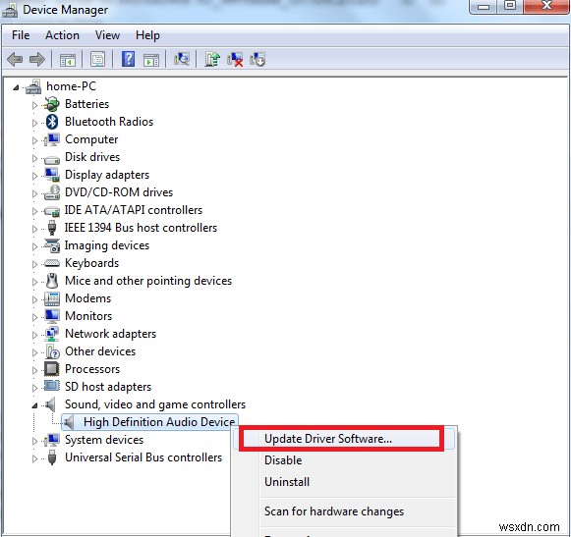The width and height of the screenshot is (571, 537).
Task: Close the Device Manager window
Action: pos(545,6)
